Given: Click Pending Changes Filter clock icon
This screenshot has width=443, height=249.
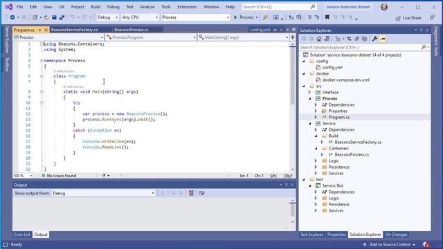Looking at the screenshot, I should point(338,39).
